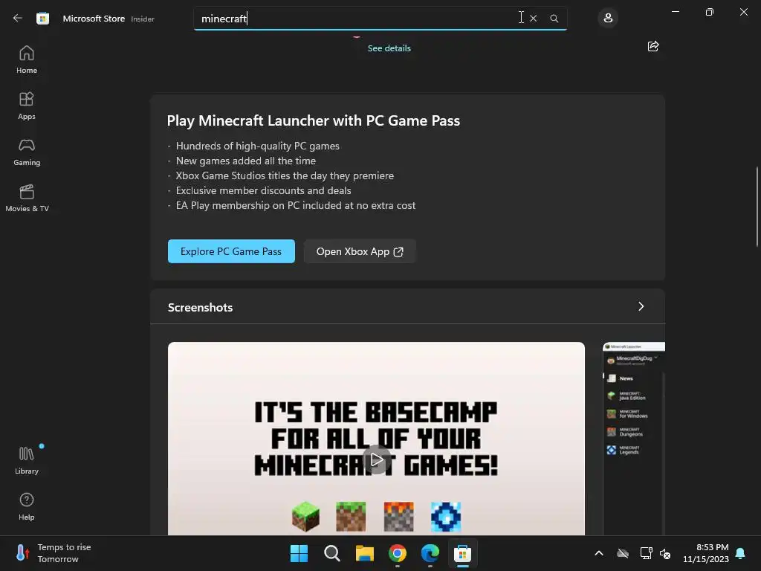Click the text EA Play membership on PC included

tap(296, 205)
